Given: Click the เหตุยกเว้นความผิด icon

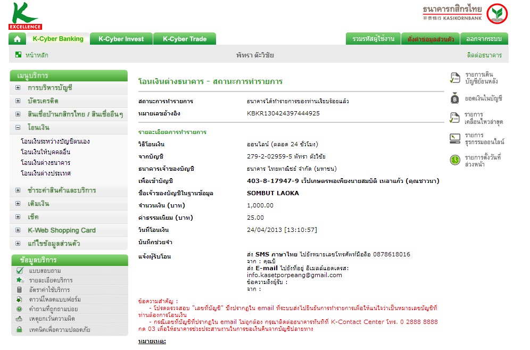Looking at the screenshot, I should (19, 319).
